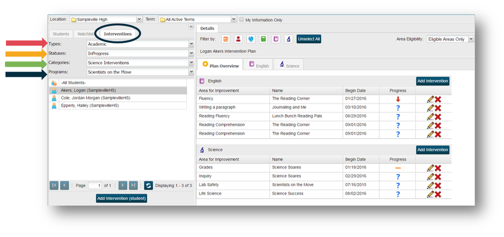Click the calendar filter icon
Image resolution: width=504 pixels, height=237 pixels.
coord(226,39)
